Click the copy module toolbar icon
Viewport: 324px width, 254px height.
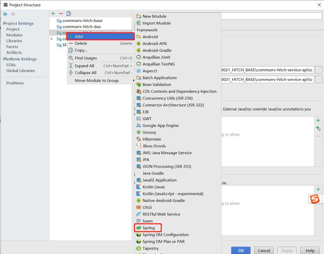69,13
